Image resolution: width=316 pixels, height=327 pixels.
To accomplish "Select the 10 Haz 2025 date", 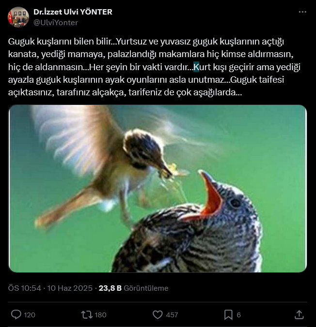I will 70,288.
